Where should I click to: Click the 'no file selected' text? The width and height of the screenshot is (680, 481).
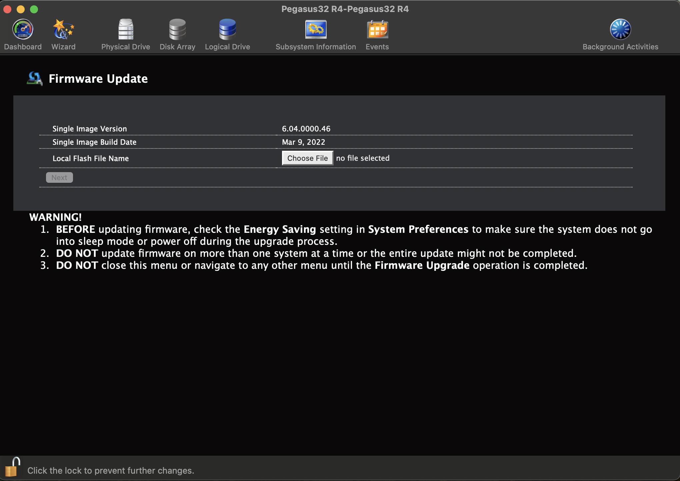(363, 158)
